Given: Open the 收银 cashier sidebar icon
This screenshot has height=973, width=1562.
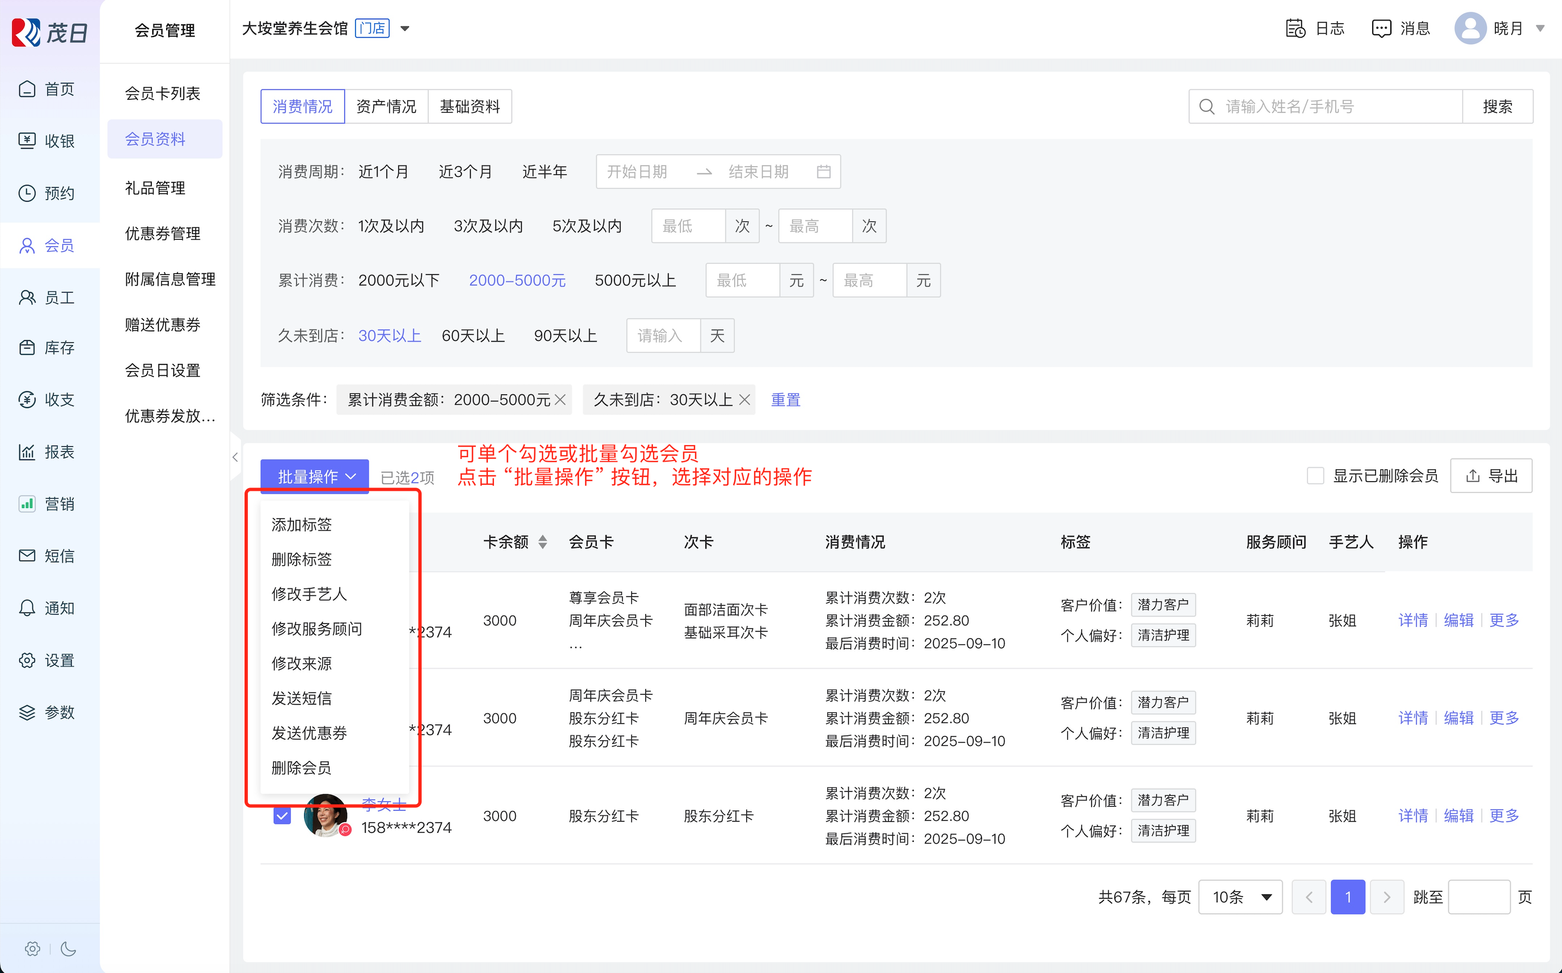Looking at the screenshot, I should point(27,140).
